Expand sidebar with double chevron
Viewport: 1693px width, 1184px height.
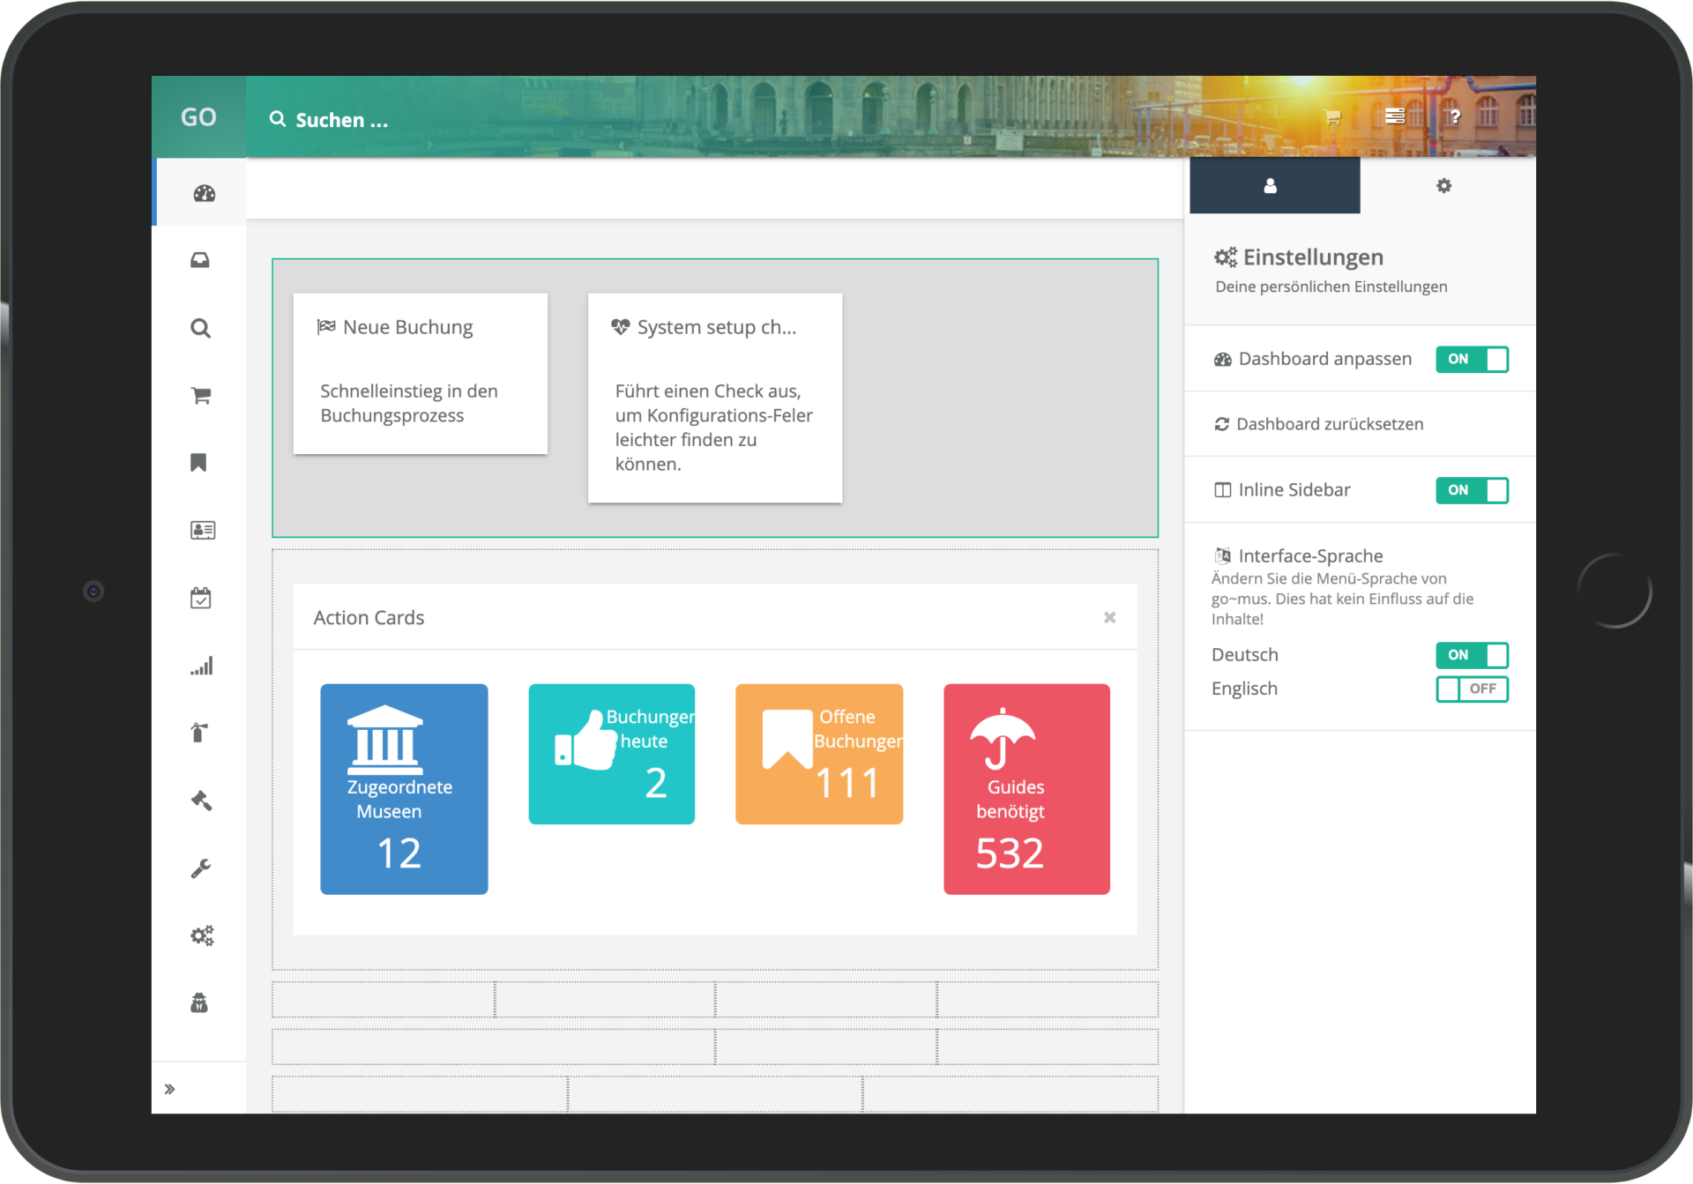(x=169, y=1089)
